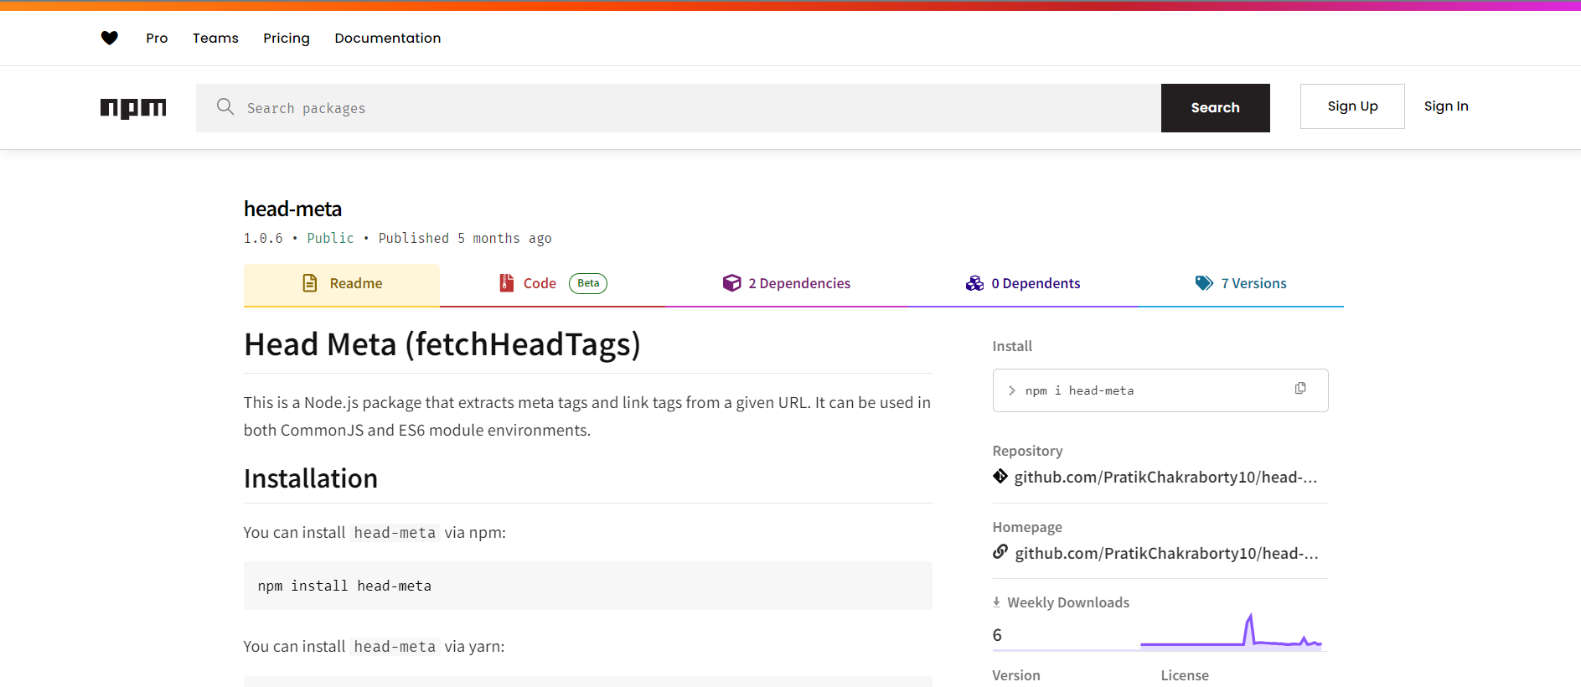Click the inline head-meta code before 'via yarn'

click(395, 647)
